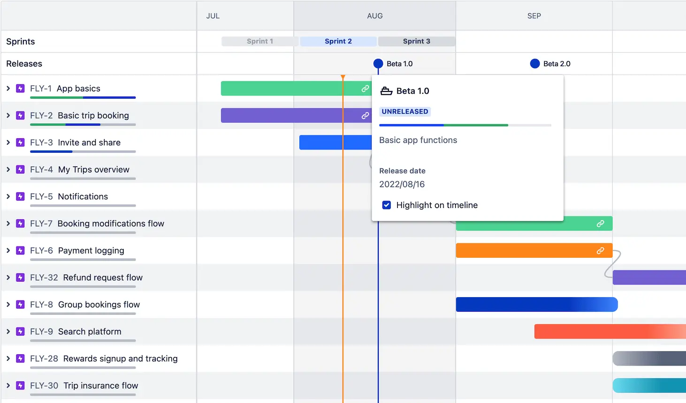
Task: Click the epic icon beside FLY-7 Booking modifications flow
Action: pos(20,224)
